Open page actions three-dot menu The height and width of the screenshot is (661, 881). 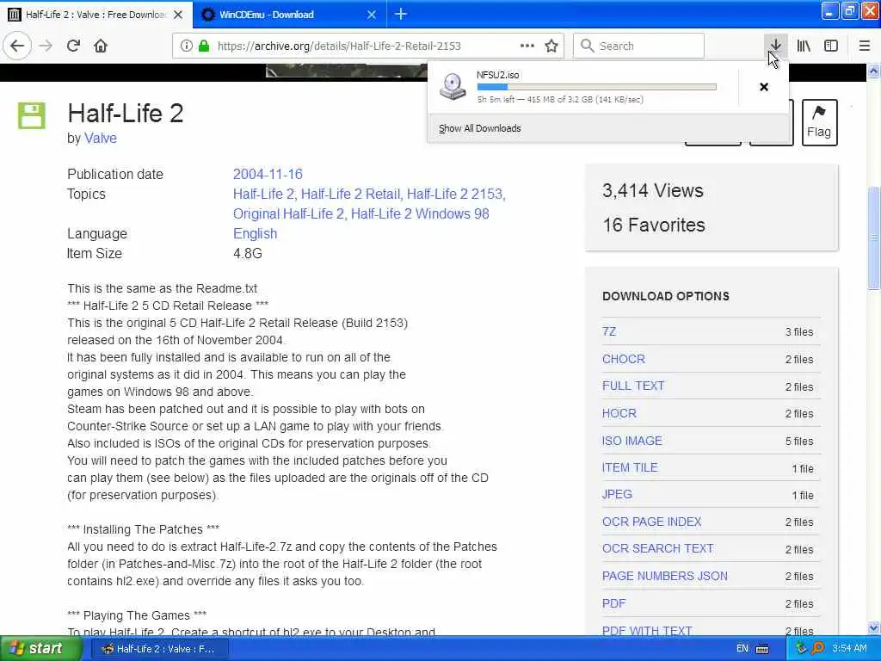[x=527, y=46]
